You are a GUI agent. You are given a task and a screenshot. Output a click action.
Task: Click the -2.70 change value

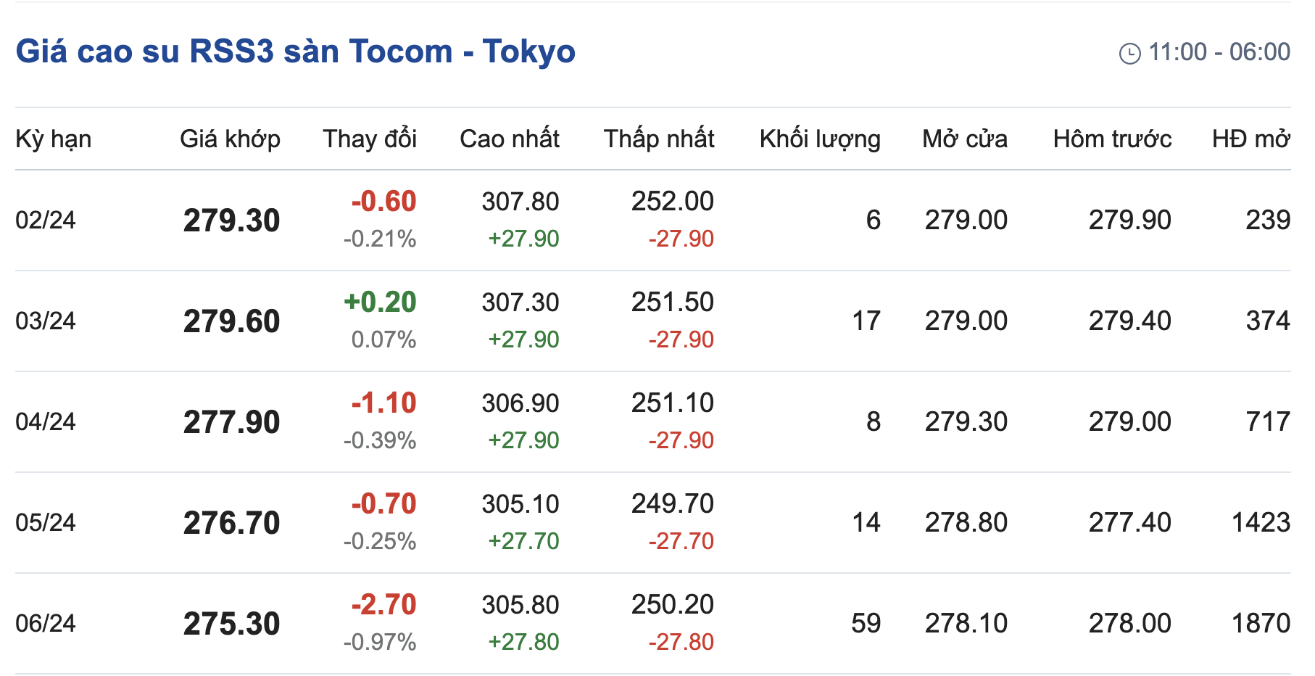pos(383,605)
